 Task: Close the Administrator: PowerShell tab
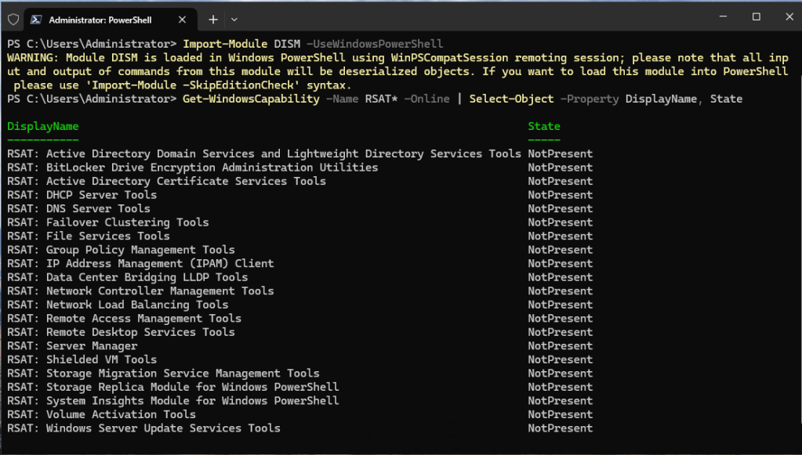pos(182,18)
